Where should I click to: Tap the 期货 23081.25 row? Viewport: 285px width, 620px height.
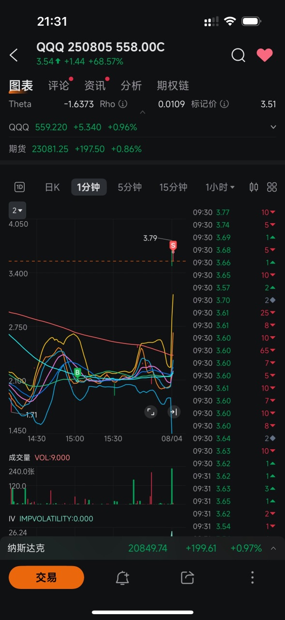coord(142,149)
